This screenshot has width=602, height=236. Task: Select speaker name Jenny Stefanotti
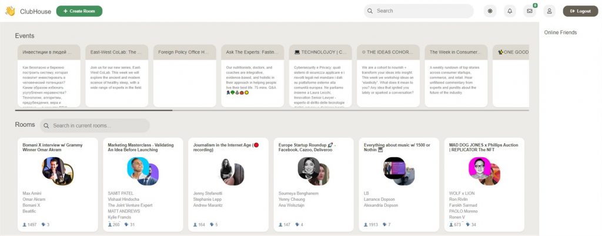[208, 194]
